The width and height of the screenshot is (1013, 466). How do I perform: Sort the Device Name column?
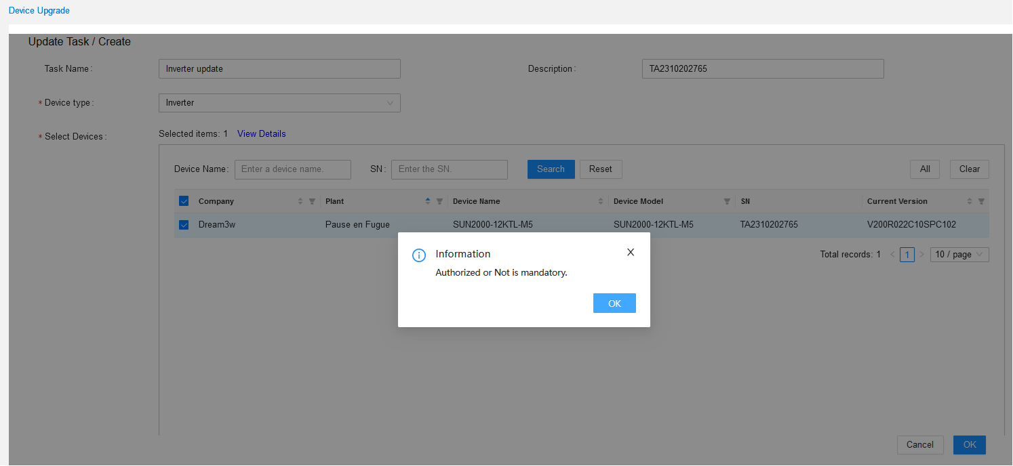[600, 201]
